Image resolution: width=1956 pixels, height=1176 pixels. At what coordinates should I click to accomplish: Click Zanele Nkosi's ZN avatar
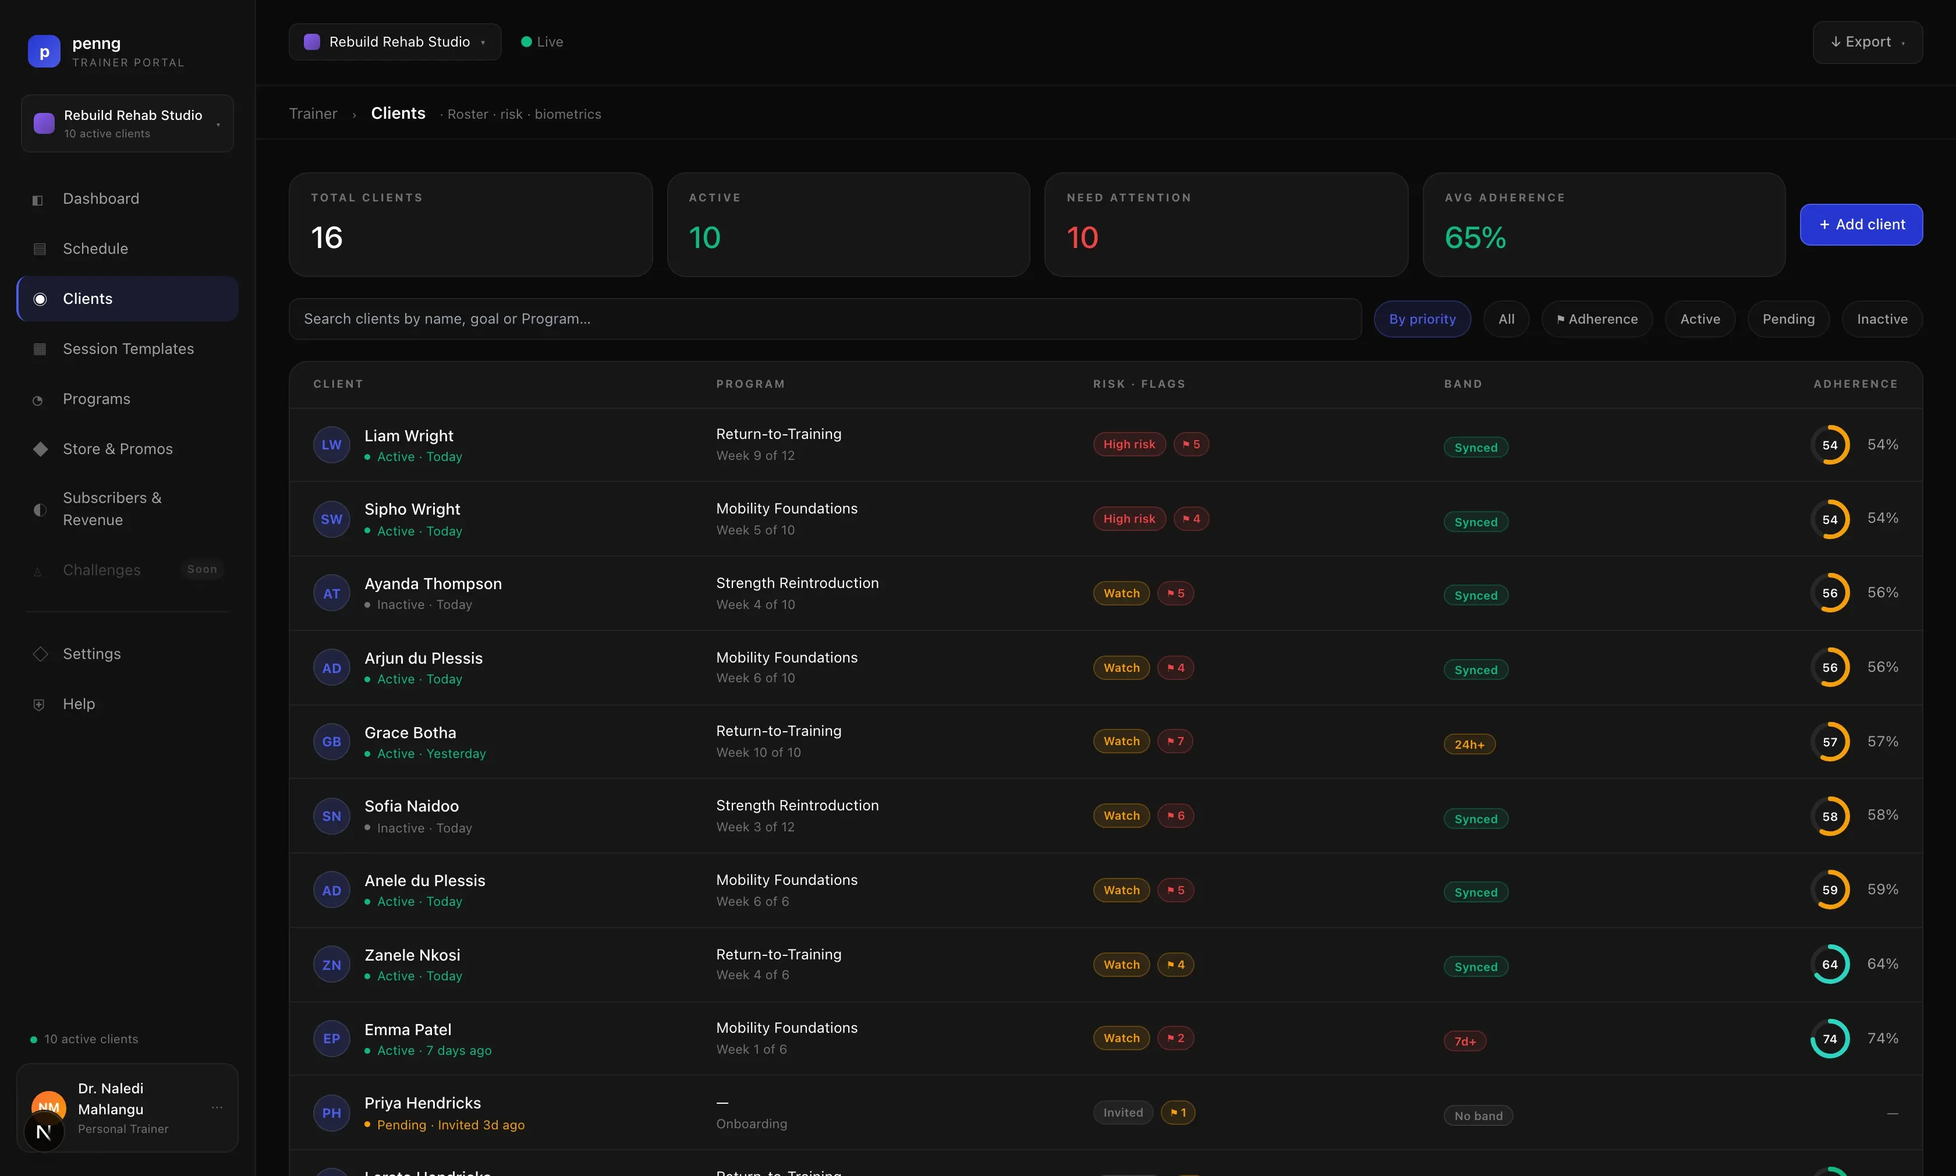coord(331,965)
